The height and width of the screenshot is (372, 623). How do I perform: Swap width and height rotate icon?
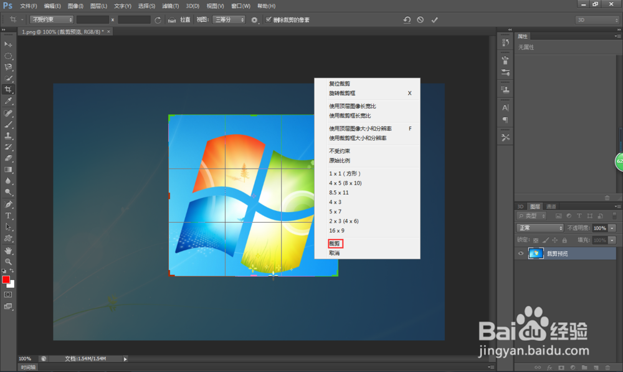(158, 20)
